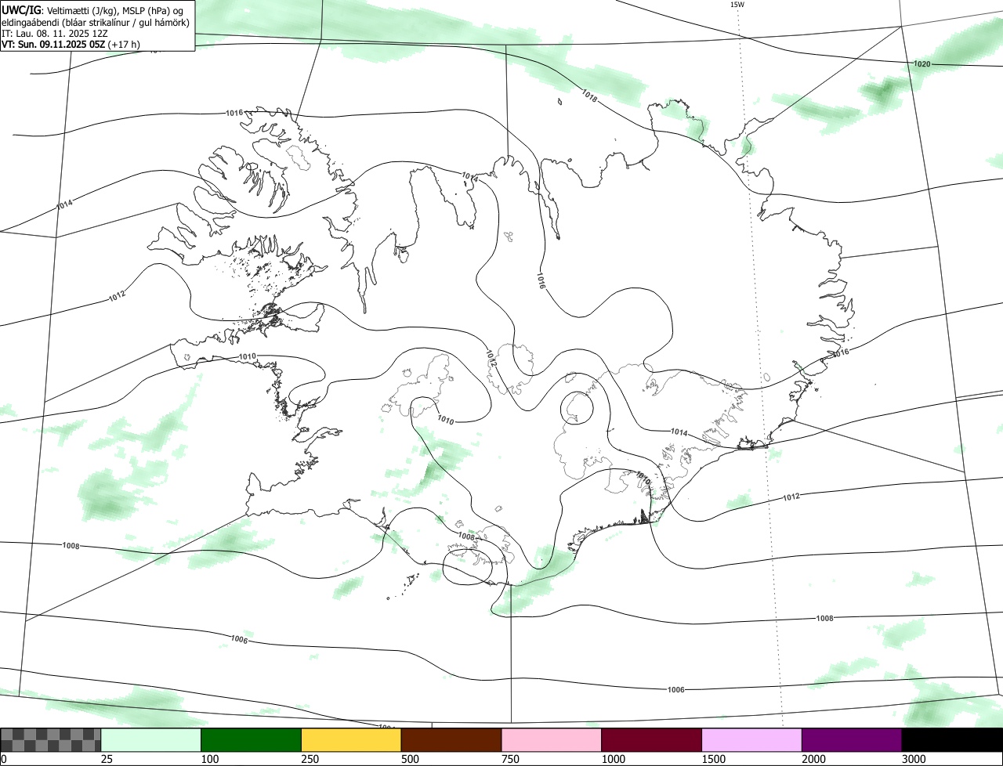Click the '250' legend scale value

click(x=310, y=759)
